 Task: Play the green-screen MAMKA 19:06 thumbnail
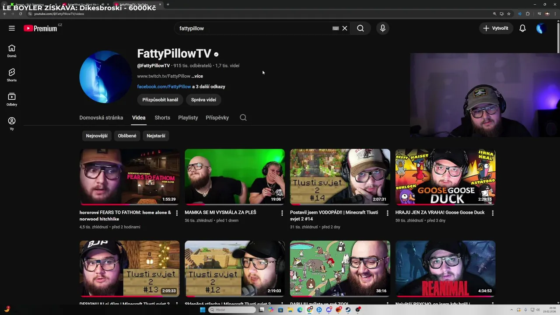tap(234, 177)
